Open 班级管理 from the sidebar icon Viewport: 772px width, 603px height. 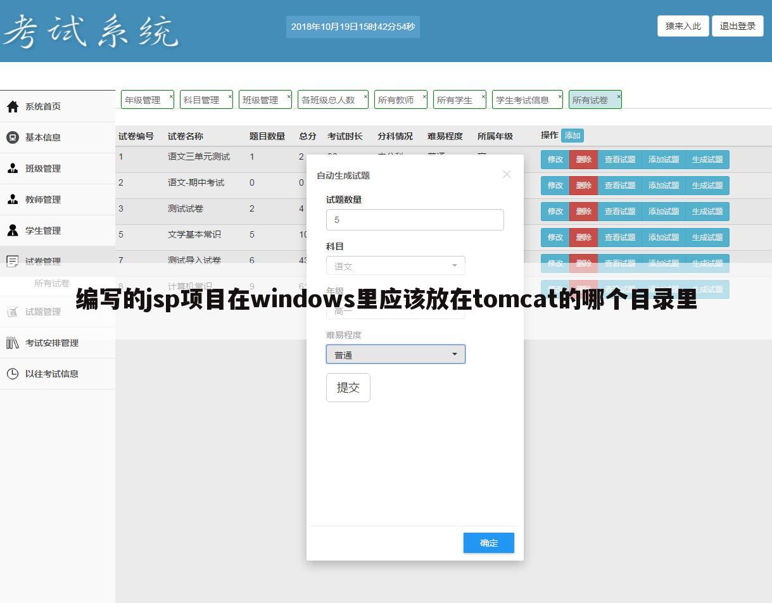[13, 168]
